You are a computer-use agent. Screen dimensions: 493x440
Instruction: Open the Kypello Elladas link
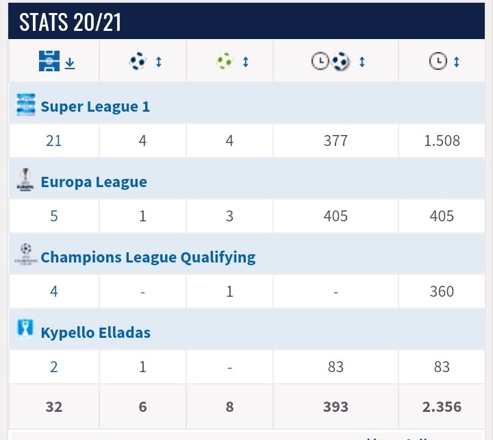coord(95,332)
